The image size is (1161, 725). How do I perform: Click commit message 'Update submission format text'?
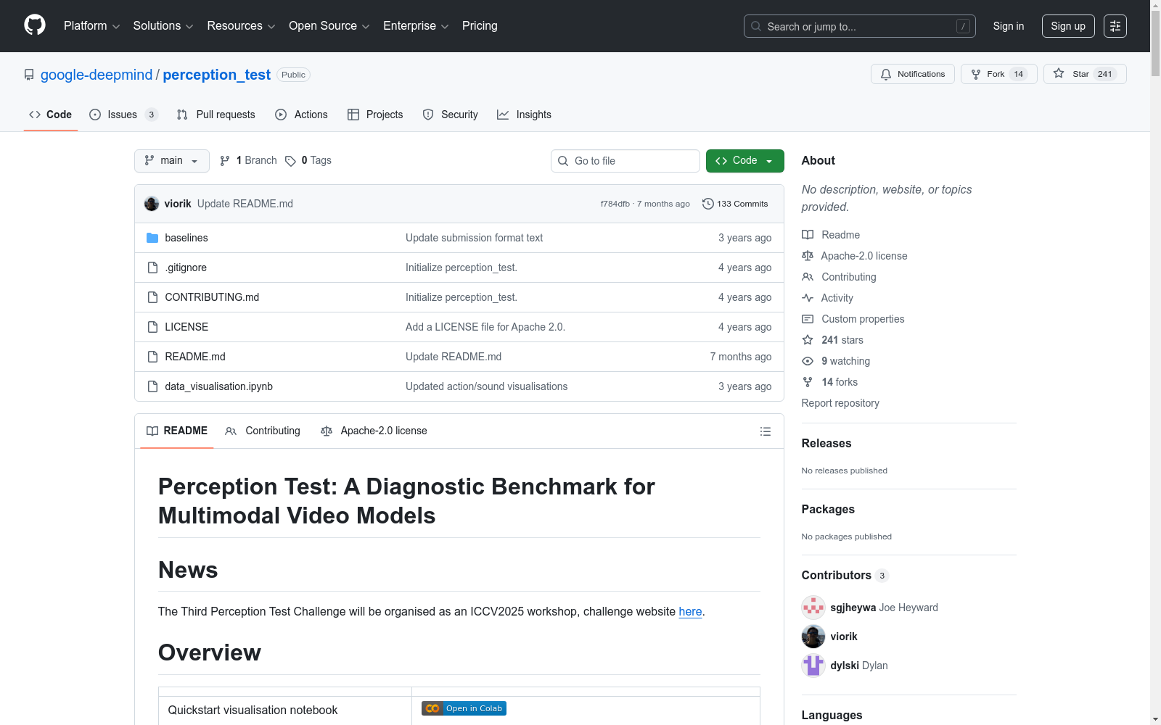tap(474, 238)
